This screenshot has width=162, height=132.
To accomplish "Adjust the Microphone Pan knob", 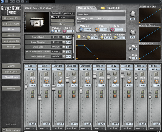I will click(97, 30).
